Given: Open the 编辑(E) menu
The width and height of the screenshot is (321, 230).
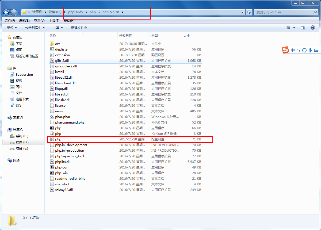Looking at the screenshot, I should coord(24,20).
